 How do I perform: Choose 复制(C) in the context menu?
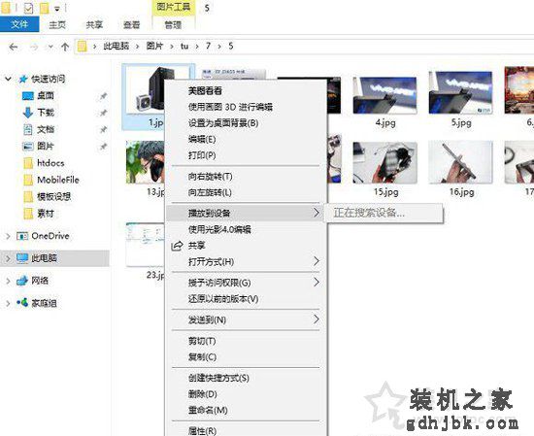[x=202, y=357]
